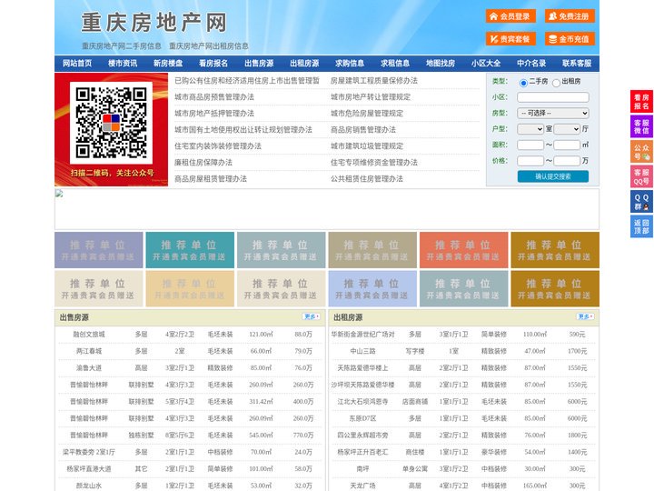Focus the minimum 价格 input field
The image size is (654, 491).
point(530,161)
